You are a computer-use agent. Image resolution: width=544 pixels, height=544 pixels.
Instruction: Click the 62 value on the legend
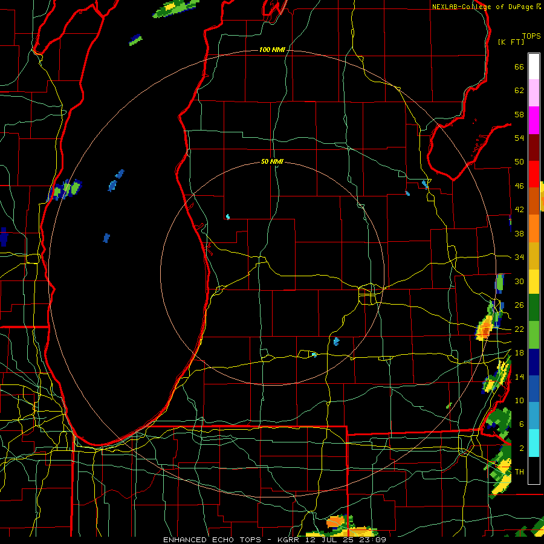pos(519,91)
